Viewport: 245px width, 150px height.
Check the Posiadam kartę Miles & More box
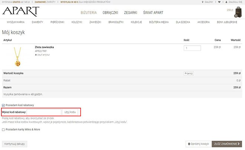tap(3, 130)
